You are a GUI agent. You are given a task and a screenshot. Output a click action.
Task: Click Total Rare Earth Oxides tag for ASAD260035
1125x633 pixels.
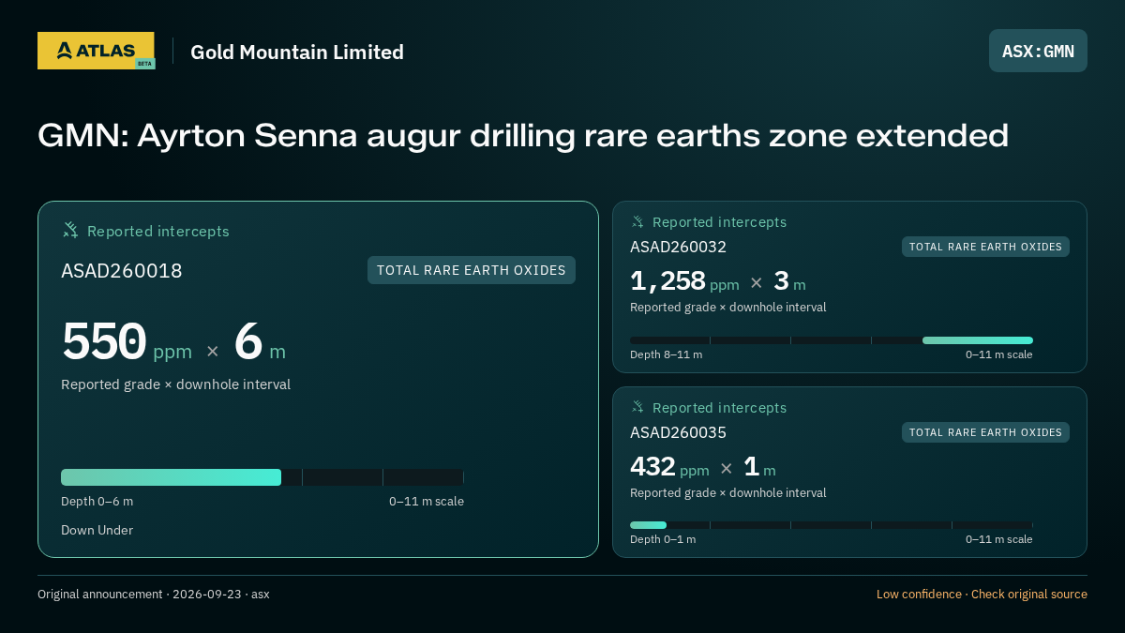pos(985,432)
